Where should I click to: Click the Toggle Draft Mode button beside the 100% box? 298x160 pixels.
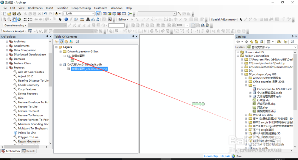[x=193, y=25]
